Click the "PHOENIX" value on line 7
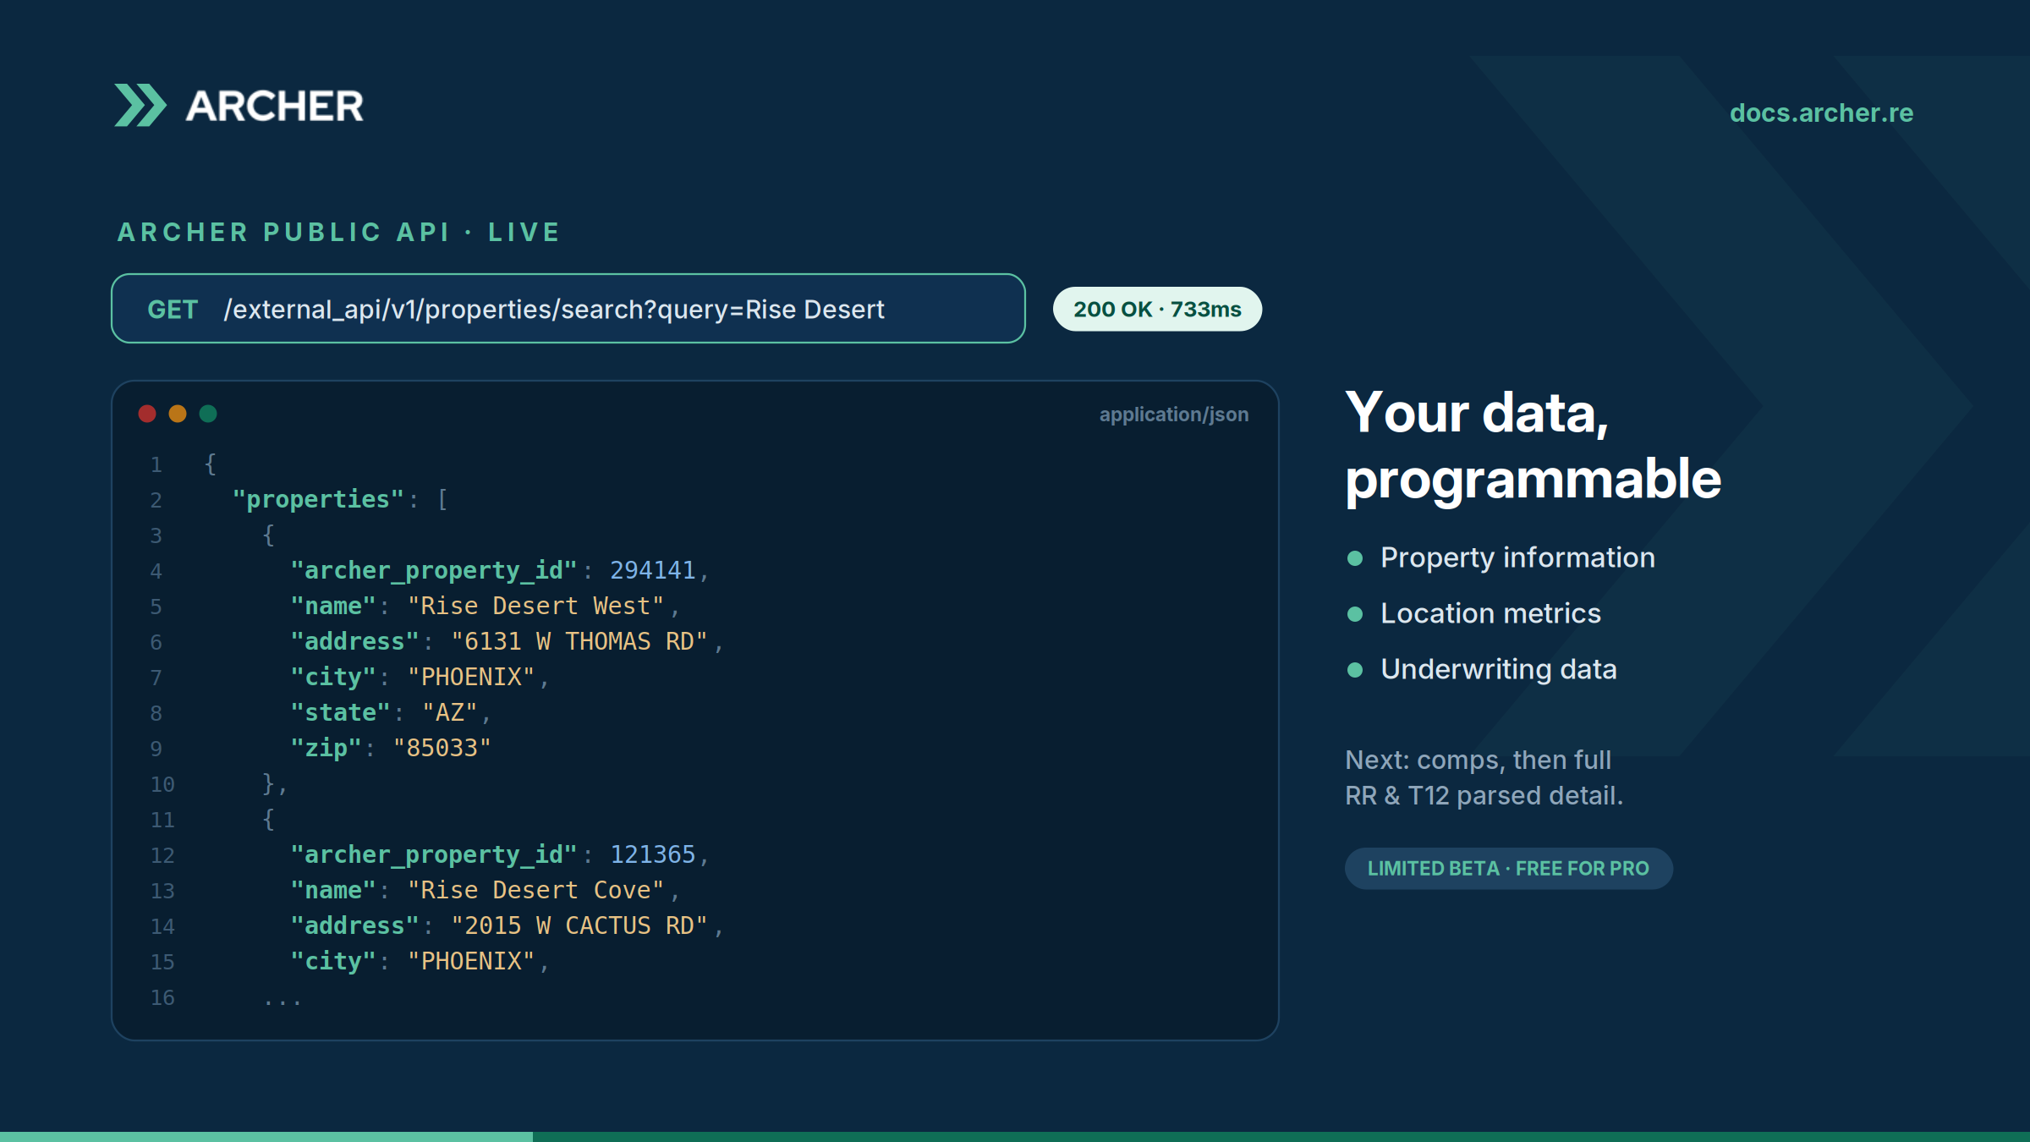 point(471,678)
